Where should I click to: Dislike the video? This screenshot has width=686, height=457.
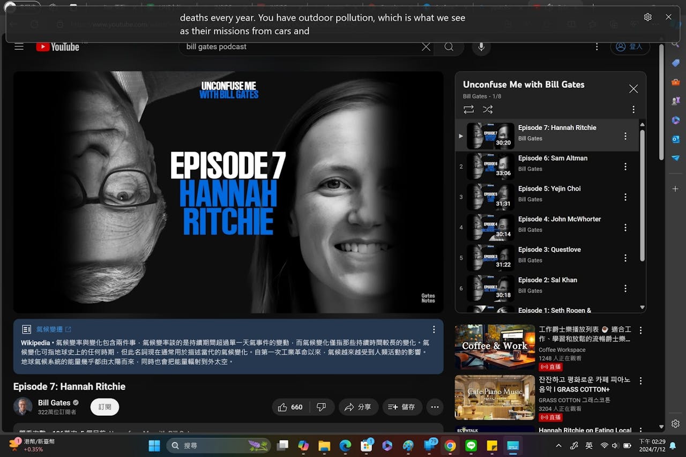322,407
